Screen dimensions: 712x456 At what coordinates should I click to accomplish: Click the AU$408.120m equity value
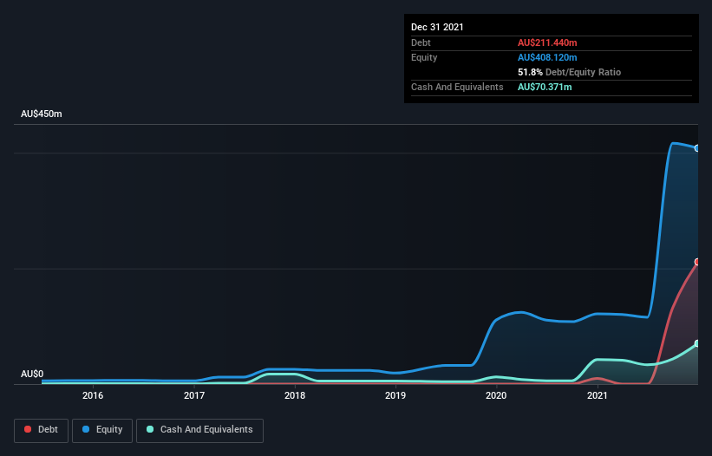click(547, 57)
